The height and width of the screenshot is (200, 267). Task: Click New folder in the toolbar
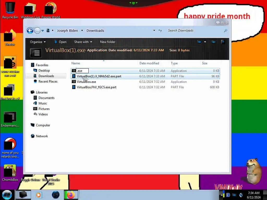[x=108, y=42]
